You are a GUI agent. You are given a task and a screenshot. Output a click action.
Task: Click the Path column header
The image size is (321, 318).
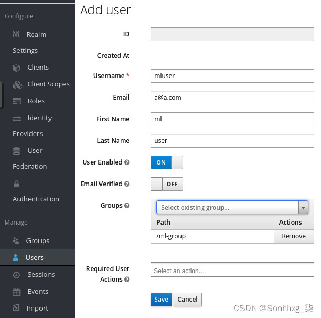click(212, 223)
